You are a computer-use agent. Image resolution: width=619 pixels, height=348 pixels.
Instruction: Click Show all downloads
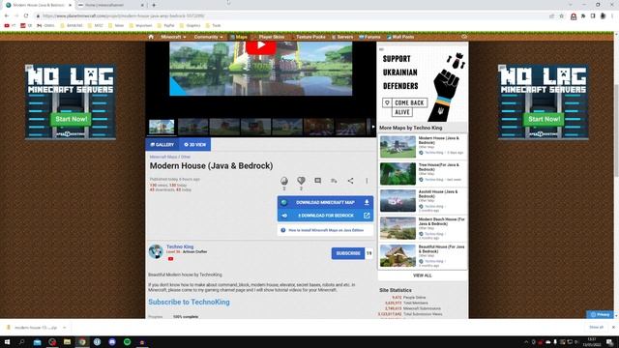click(x=596, y=327)
